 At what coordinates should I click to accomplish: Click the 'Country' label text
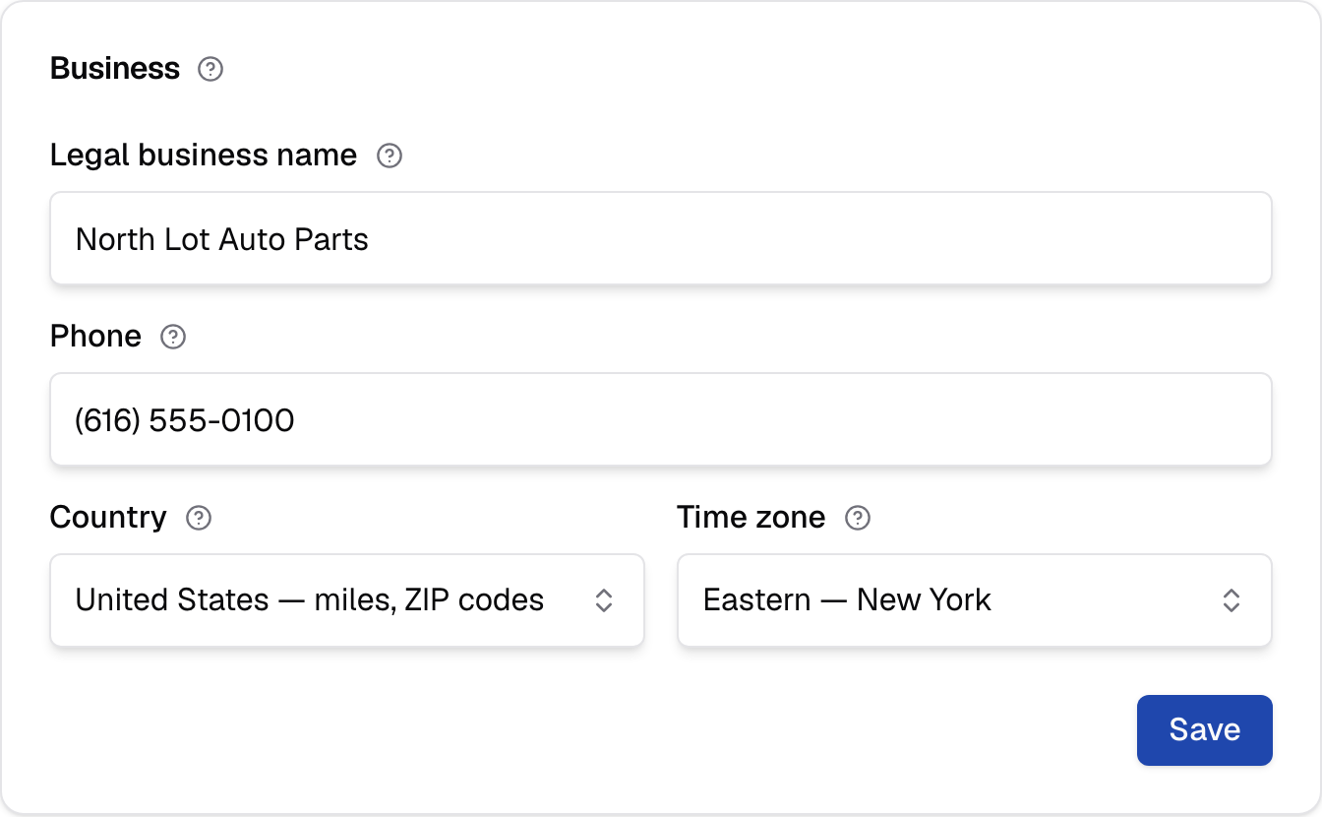(x=108, y=518)
